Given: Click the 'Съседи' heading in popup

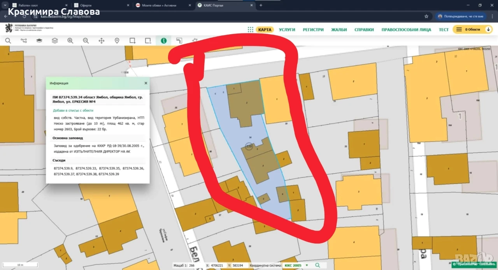Looking at the screenshot, I should click(59, 160).
